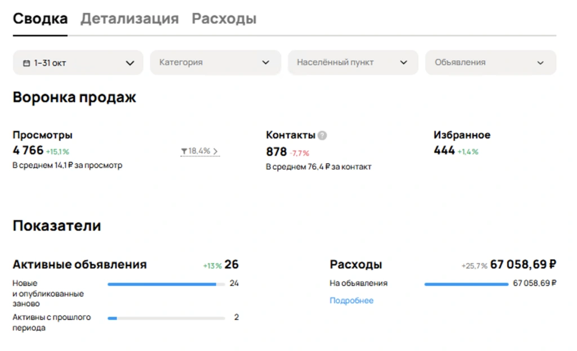Click the +25,7% expenses change indicator
The height and width of the screenshot is (351, 577).
coord(474,266)
